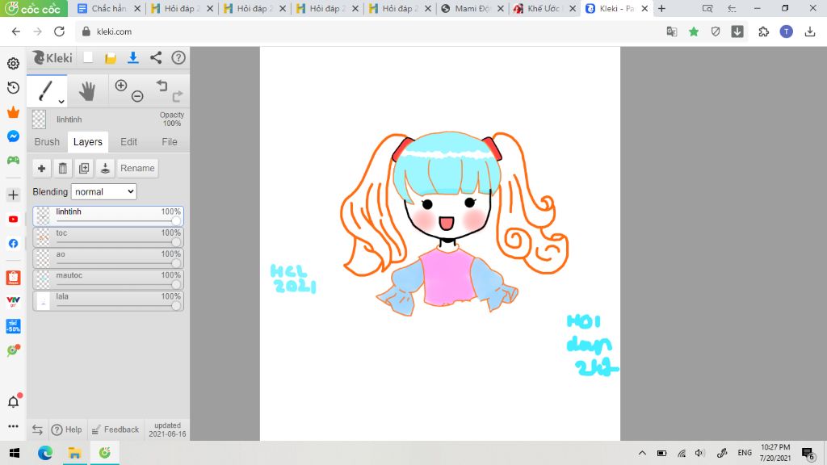
Task: Redo the last undone stroke
Action: pos(178,96)
